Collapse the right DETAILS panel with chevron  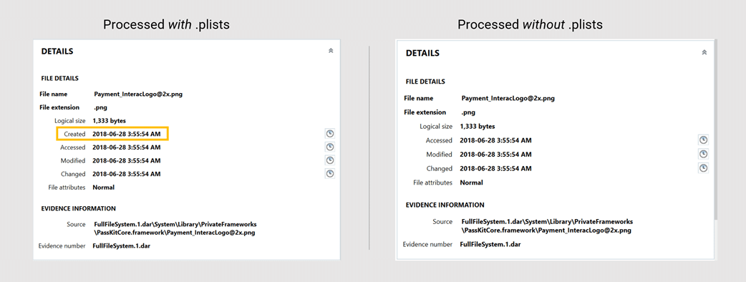pos(704,53)
